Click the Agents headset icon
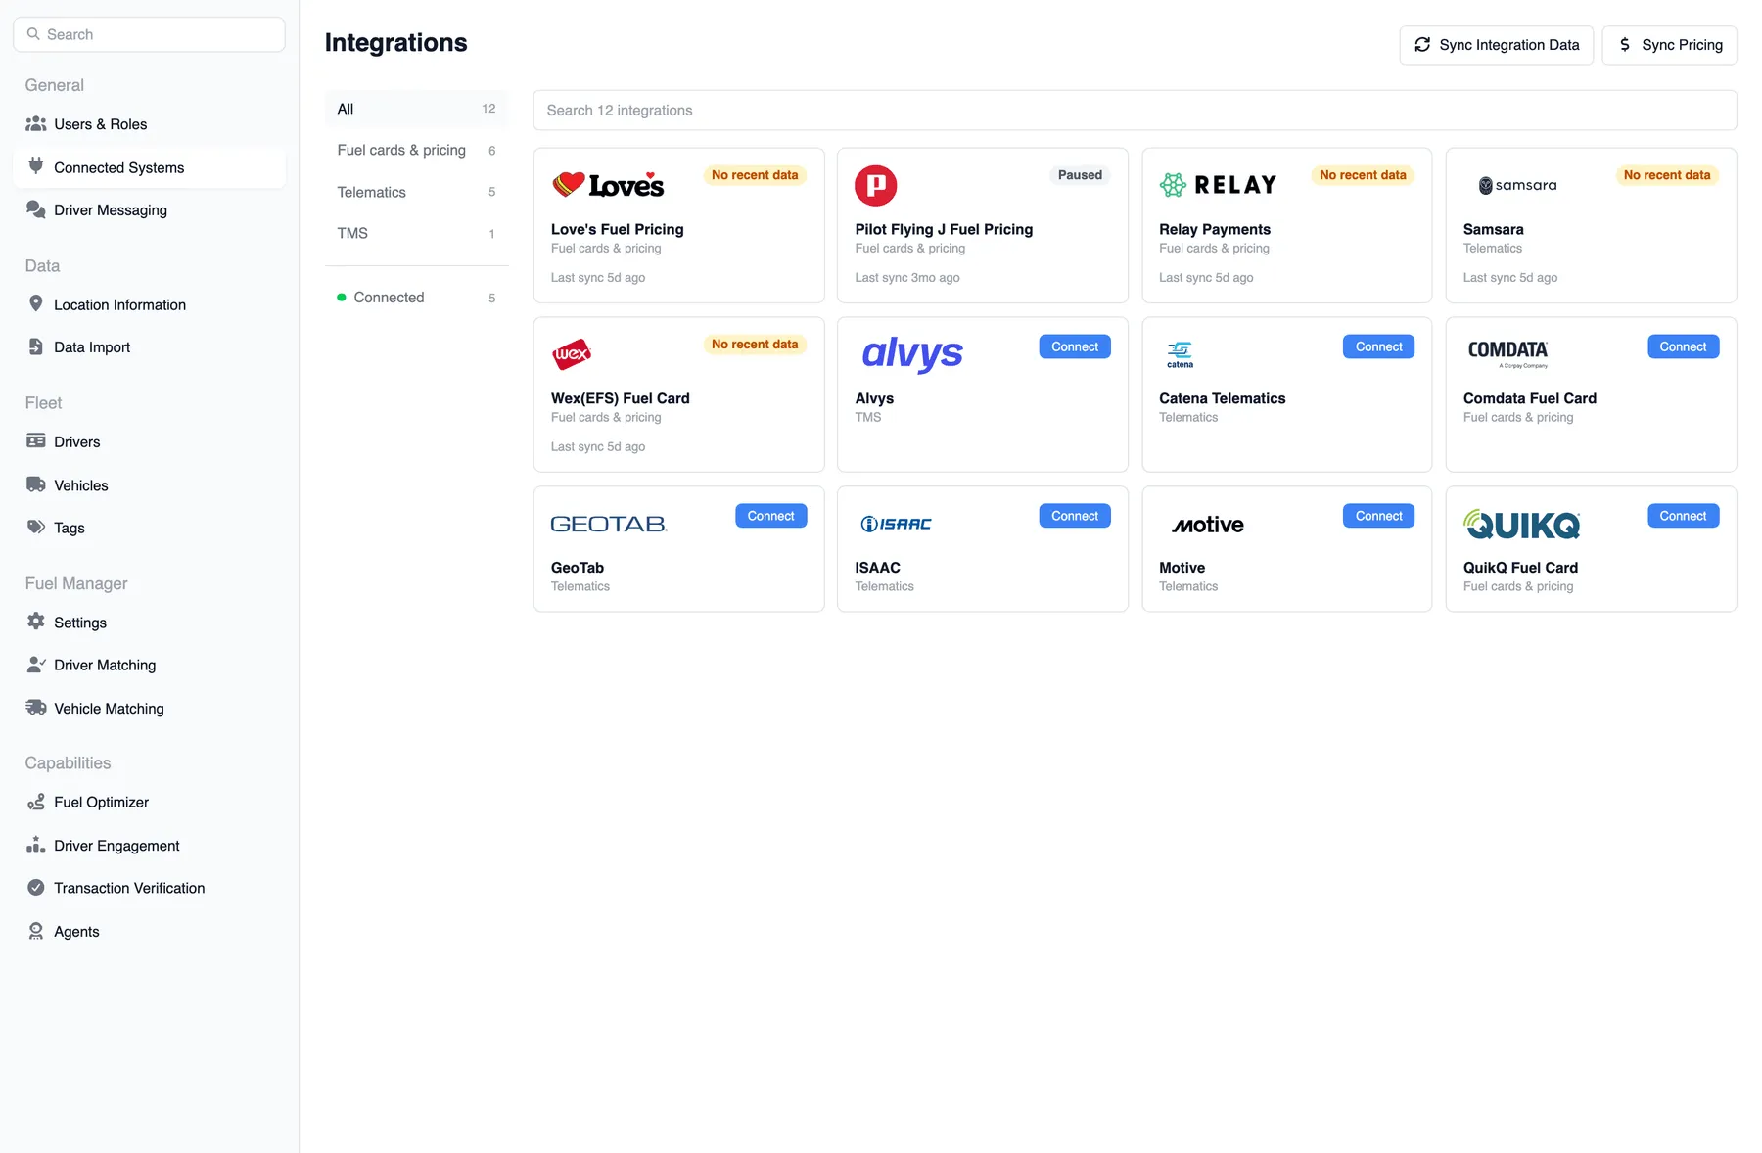1762x1153 pixels. pyautogui.click(x=36, y=931)
